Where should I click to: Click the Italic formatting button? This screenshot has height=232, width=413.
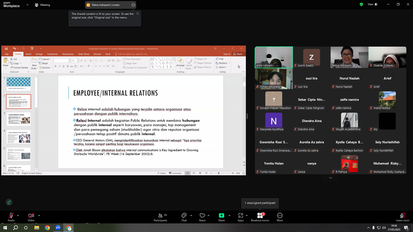pyautogui.click(x=59, y=66)
